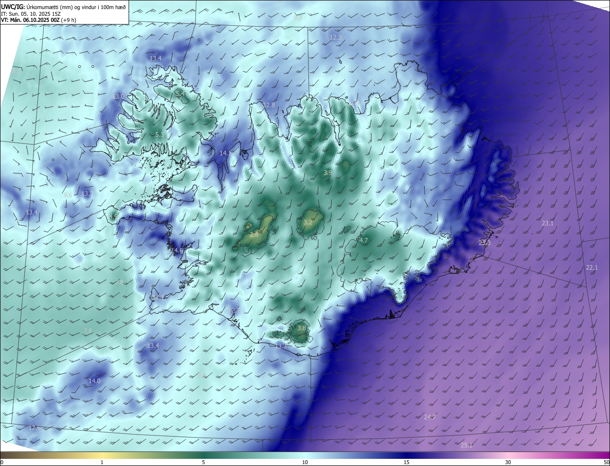Click the 'VT: Mán. 06.10.2025 00Z' line
Viewport: 610px width, 466px height.
[39, 20]
